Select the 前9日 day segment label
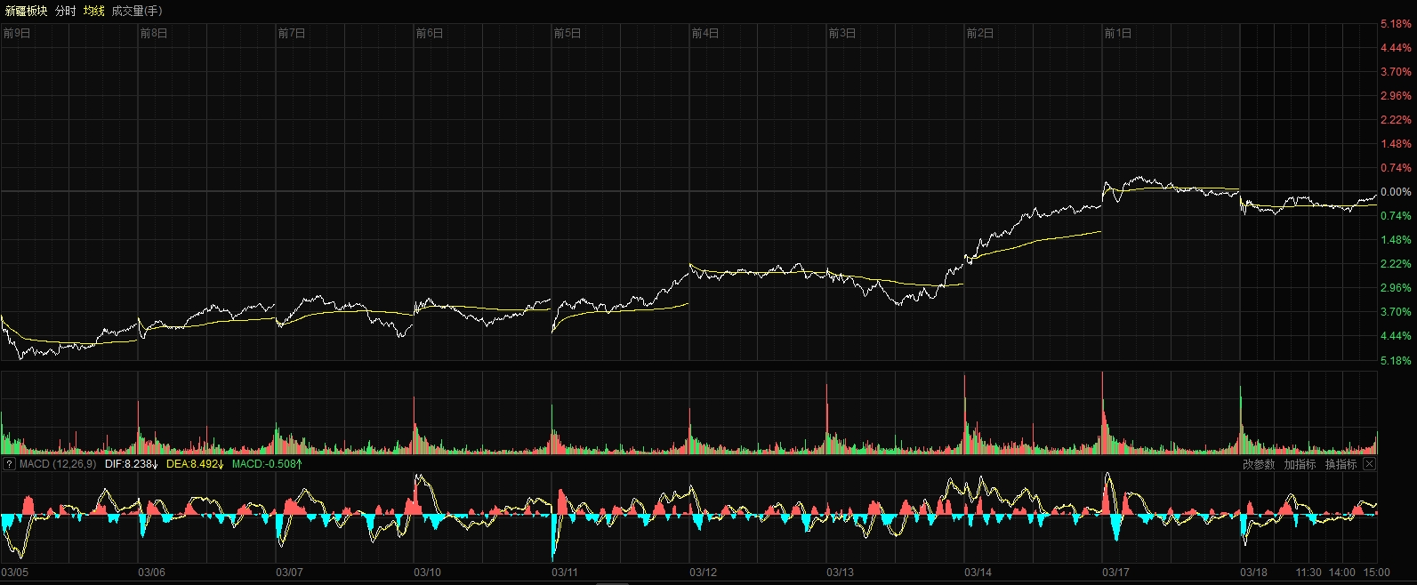Viewport: 1417px width, 585px height. (x=17, y=34)
